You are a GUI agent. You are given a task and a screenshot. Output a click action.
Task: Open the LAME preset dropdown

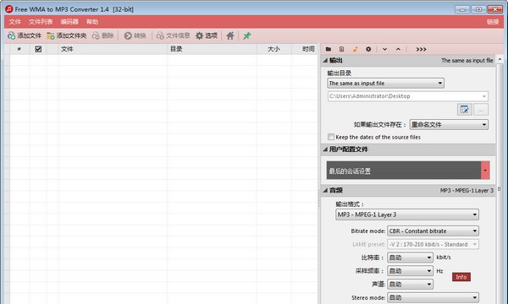click(x=433, y=244)
